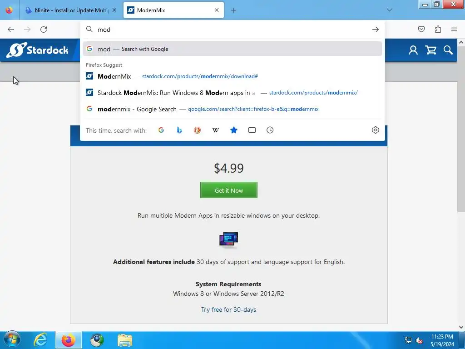Search in Bookmarks via star icon
The height and width of the screenshot is (349, 465).
click(x=234, y=130)
